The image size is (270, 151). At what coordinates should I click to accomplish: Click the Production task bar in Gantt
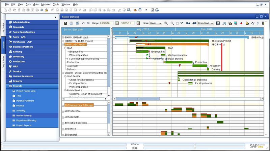[x=179, y=62]
